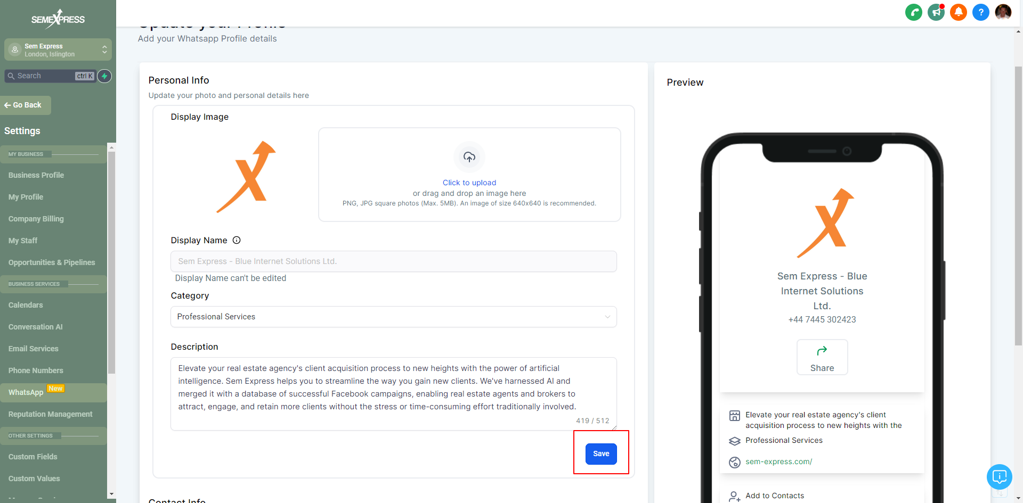Open the orange notifications bell
The width and height of the screenshot is (1023, 503).
[959, 12]
